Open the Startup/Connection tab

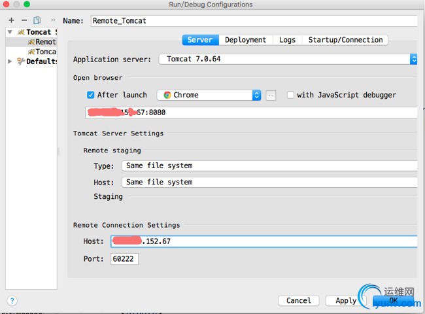point(345,40)
